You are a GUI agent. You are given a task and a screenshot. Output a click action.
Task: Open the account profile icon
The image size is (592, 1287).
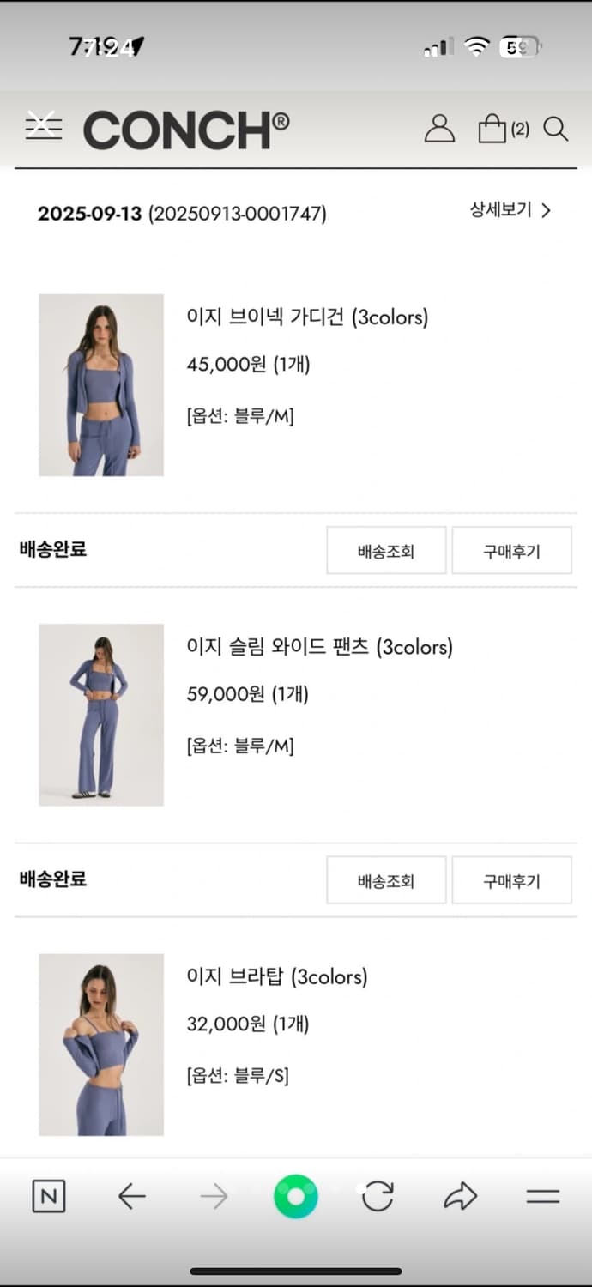tap(440, 129)
